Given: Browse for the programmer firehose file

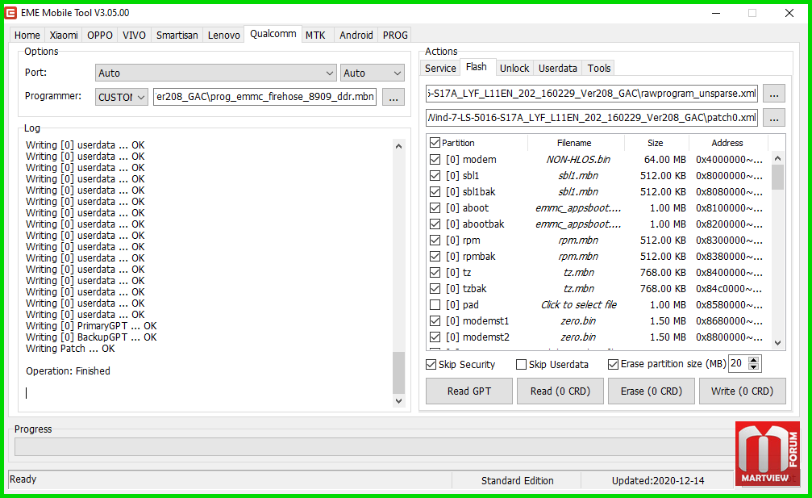Looking at the screenshot, I should [394, 97].
